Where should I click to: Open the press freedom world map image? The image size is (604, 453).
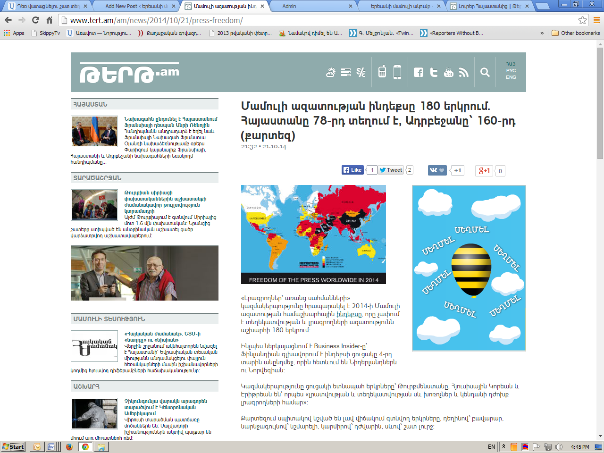(313, 234)
